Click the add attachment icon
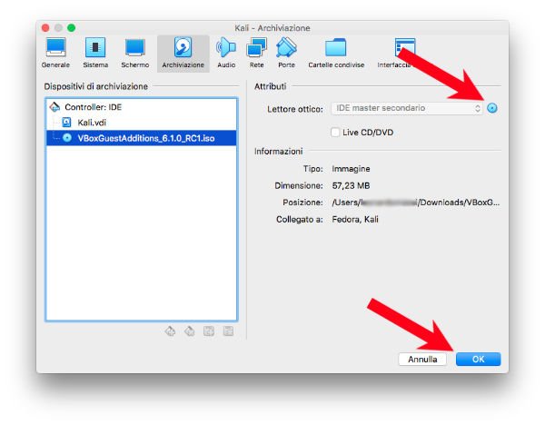The width and height of the screenshot is (545, 425). (x=209, y=331)
